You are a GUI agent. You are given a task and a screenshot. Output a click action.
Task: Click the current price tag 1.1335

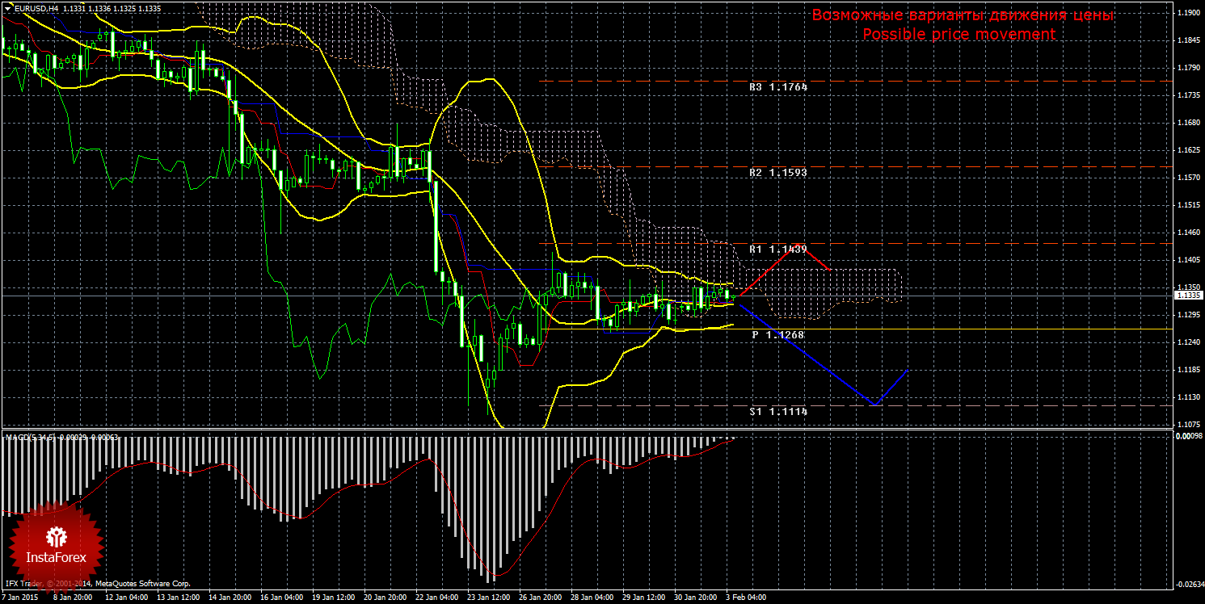1187,296
